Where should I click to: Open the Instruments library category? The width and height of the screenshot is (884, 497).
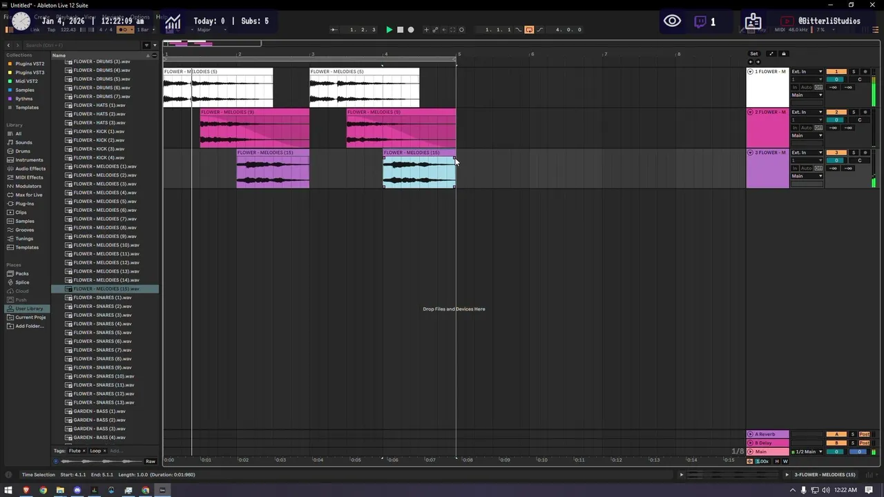coord(29,160)
